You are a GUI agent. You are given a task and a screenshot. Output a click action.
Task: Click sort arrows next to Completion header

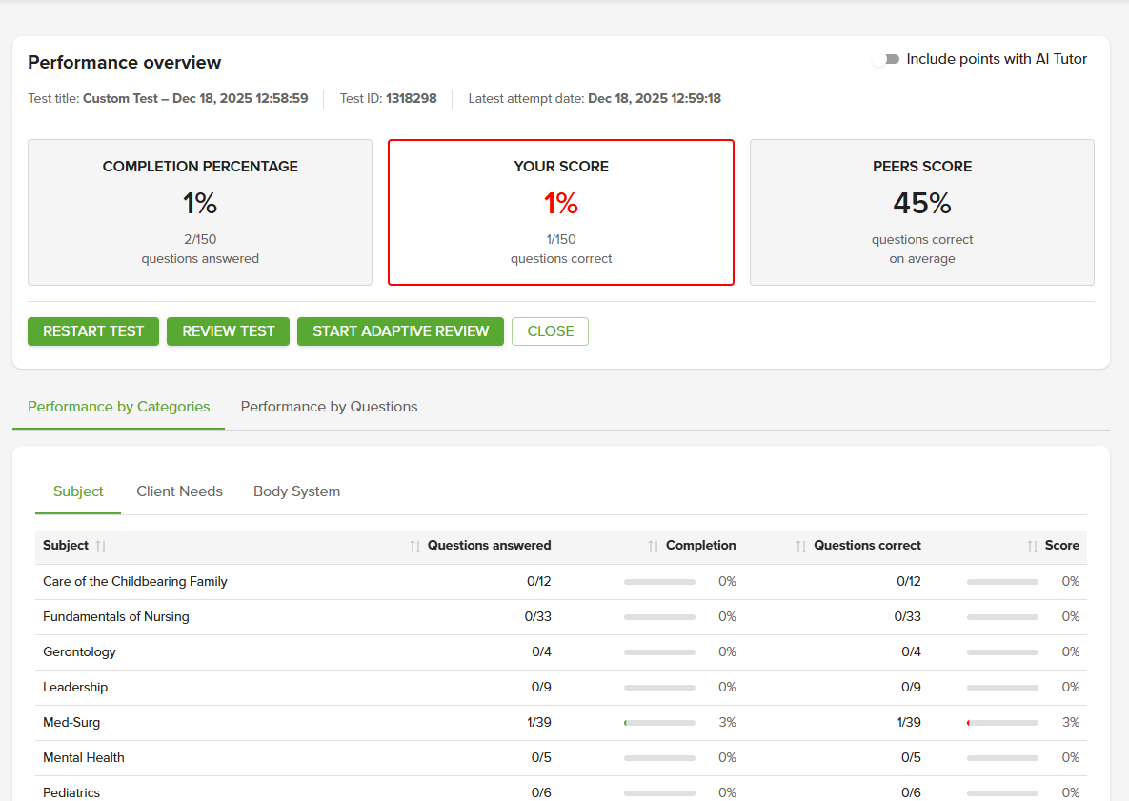click(x=653, y=547)
